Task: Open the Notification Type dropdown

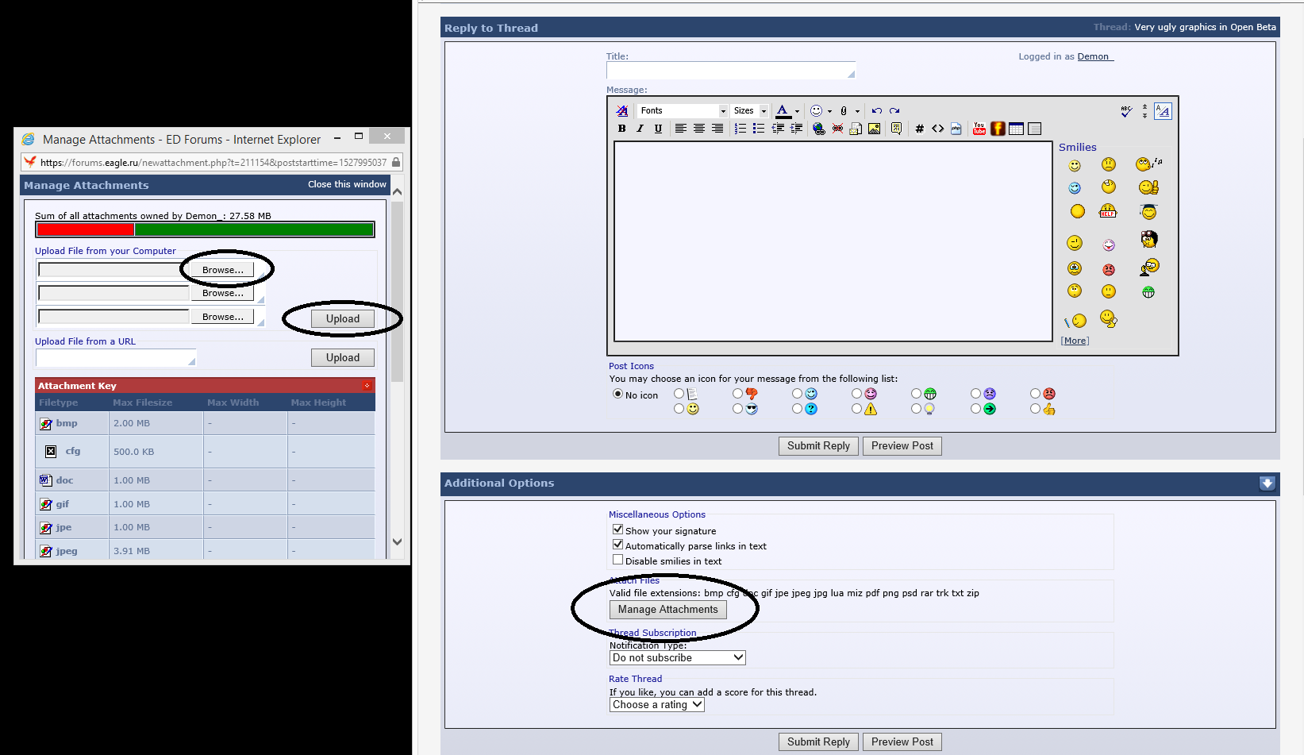Action: (x=678, y=658)
